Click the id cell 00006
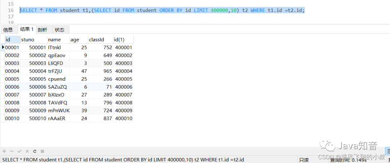Image resolution: width=390 pixels, height=163 pixels. (x=13, y=87)
